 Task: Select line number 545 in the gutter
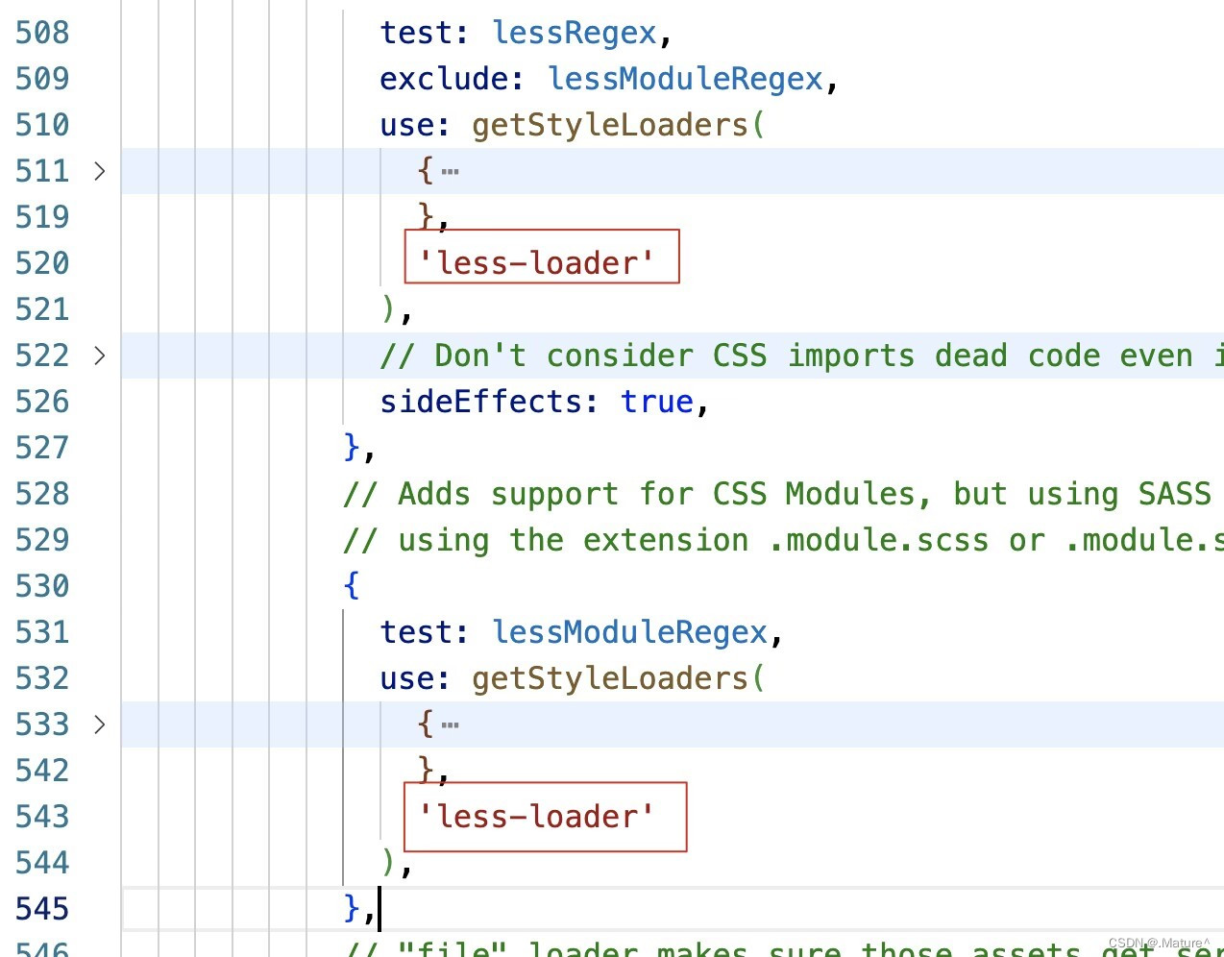(x=41, y=908)
